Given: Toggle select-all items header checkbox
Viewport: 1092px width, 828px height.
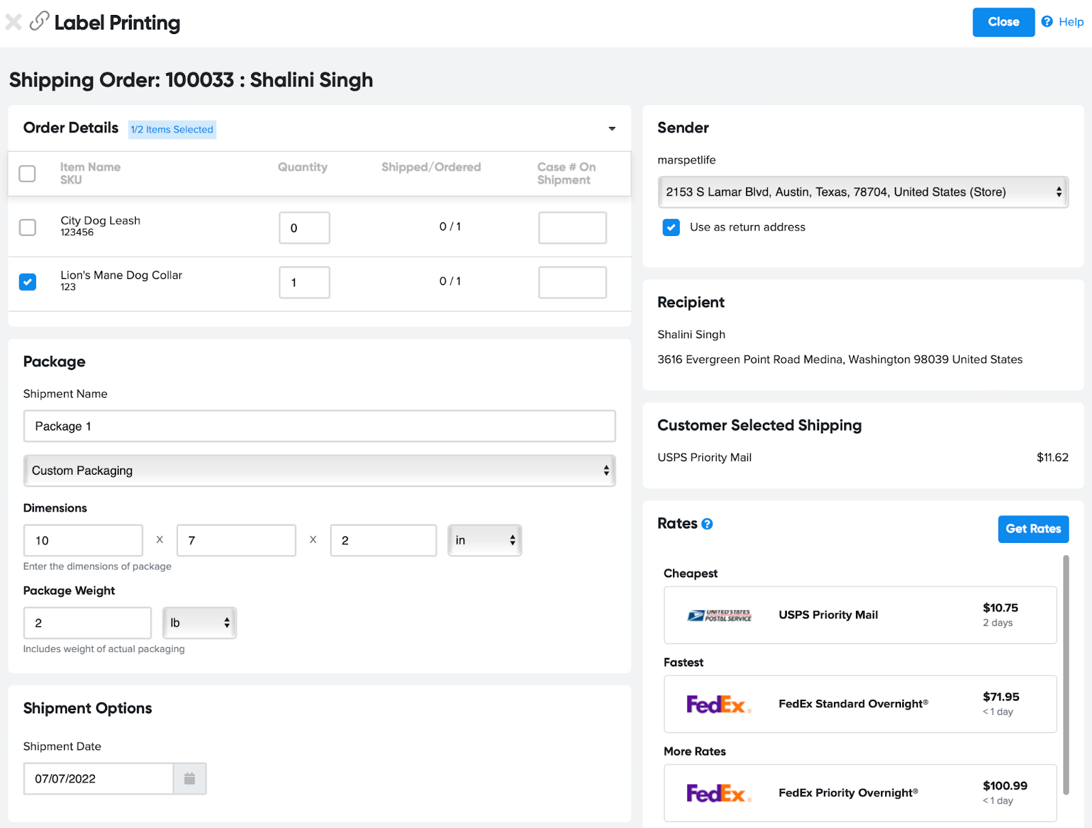Looking at the screenshot, I should [x=27, y=174].
